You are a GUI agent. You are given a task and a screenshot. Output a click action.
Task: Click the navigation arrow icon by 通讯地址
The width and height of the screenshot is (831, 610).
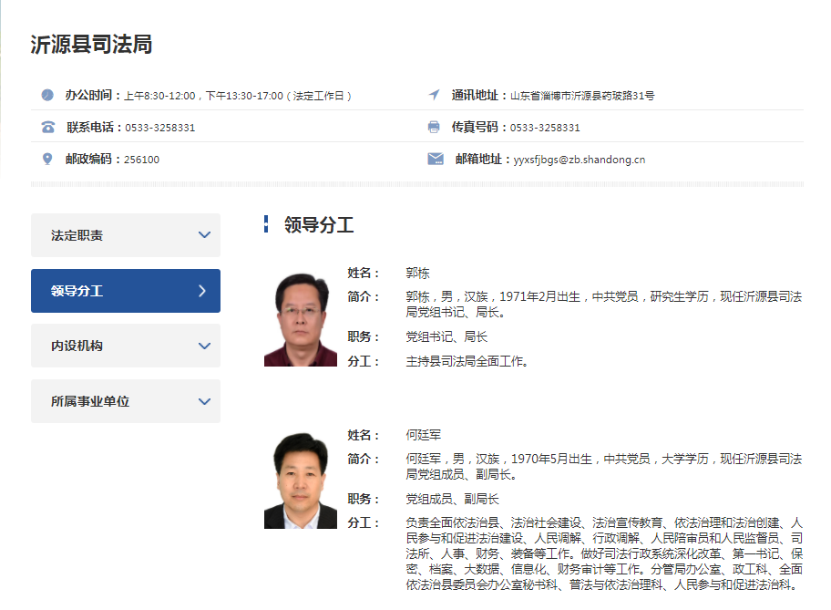click(435, 95)
